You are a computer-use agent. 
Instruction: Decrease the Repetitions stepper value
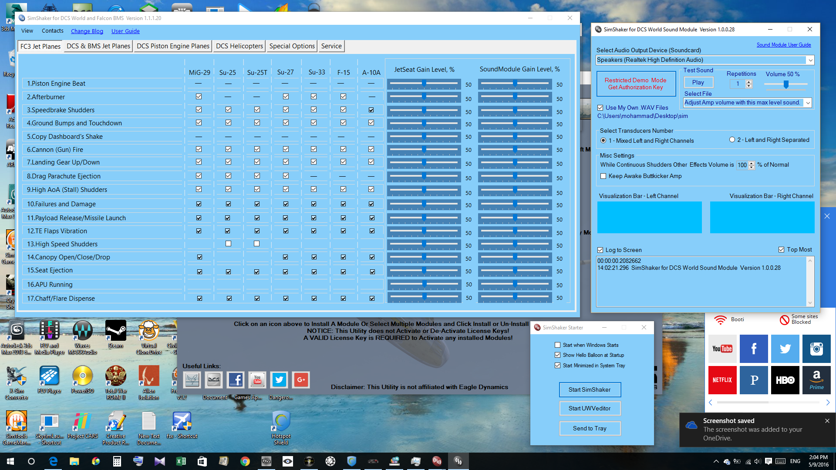749,86
